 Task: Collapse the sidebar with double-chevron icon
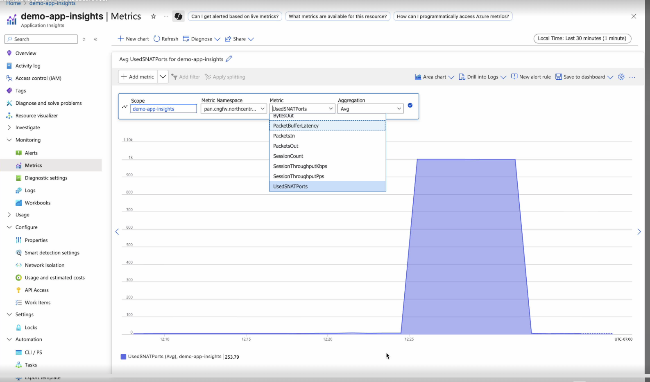[x=95, y=39]
